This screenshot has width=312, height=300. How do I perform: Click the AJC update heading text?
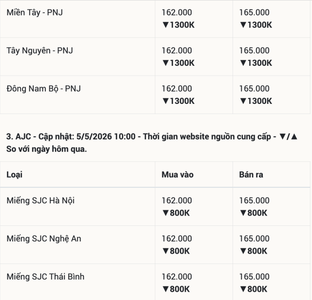[x=152, y=143]
